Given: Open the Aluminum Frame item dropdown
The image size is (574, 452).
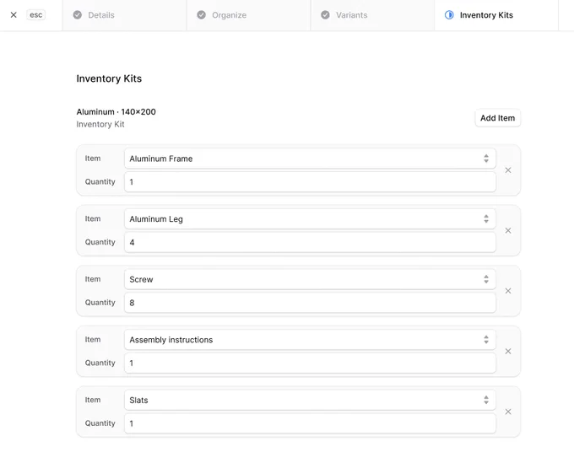Looking at the screenshot, I should (x=310, y=159).
